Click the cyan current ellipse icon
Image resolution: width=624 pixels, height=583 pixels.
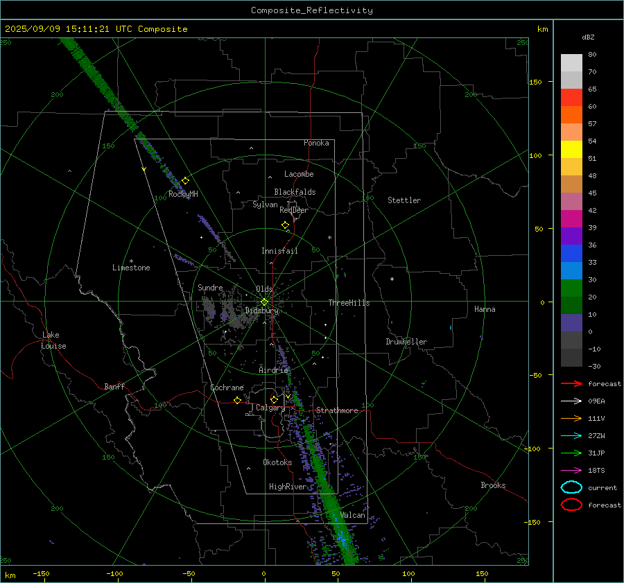[571, 487]
